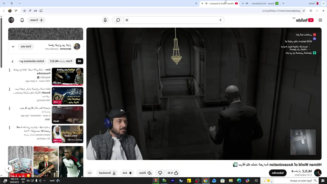Screen dimensions: 327x184
Task: Open the Islamic Stories live thumbnail
Action: coord(67,134)
